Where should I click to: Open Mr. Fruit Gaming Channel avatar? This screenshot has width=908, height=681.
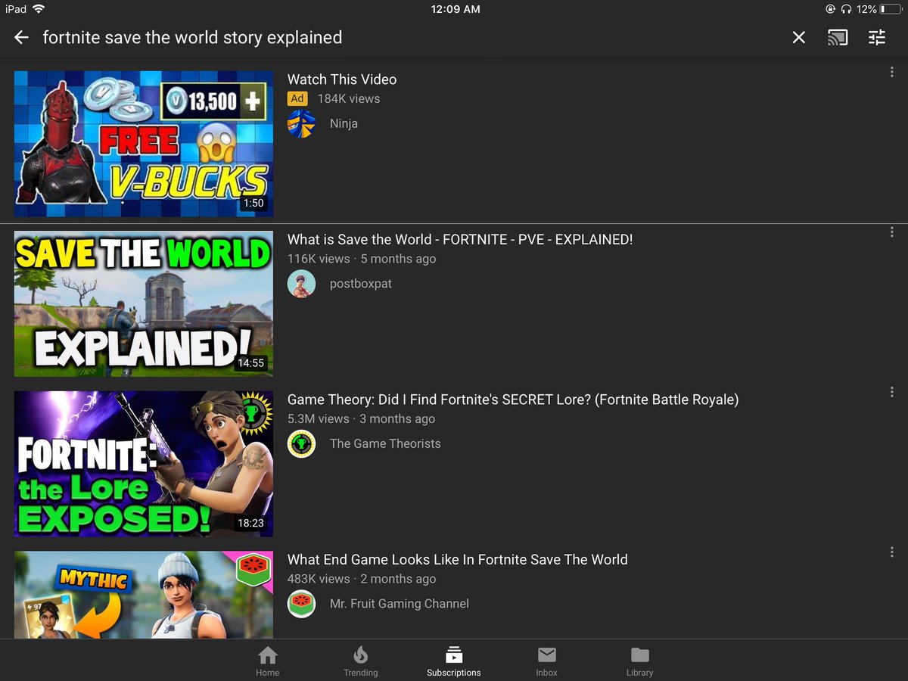(x=301, y=604)
